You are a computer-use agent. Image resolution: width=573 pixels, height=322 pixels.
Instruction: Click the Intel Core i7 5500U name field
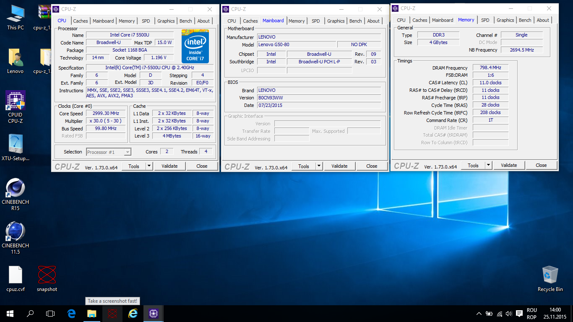coord(130,35)
